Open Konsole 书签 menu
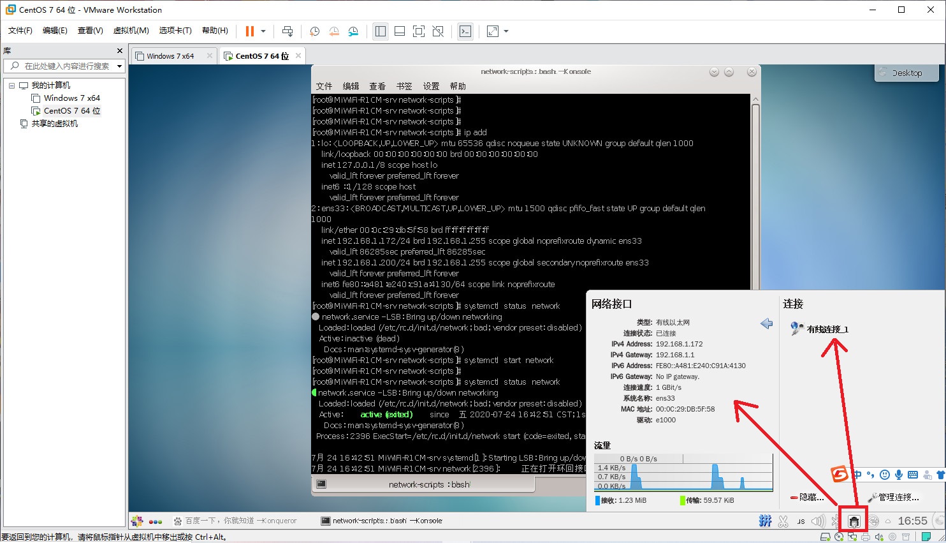This screenshot has height=543, width=946. click(404, 86)
